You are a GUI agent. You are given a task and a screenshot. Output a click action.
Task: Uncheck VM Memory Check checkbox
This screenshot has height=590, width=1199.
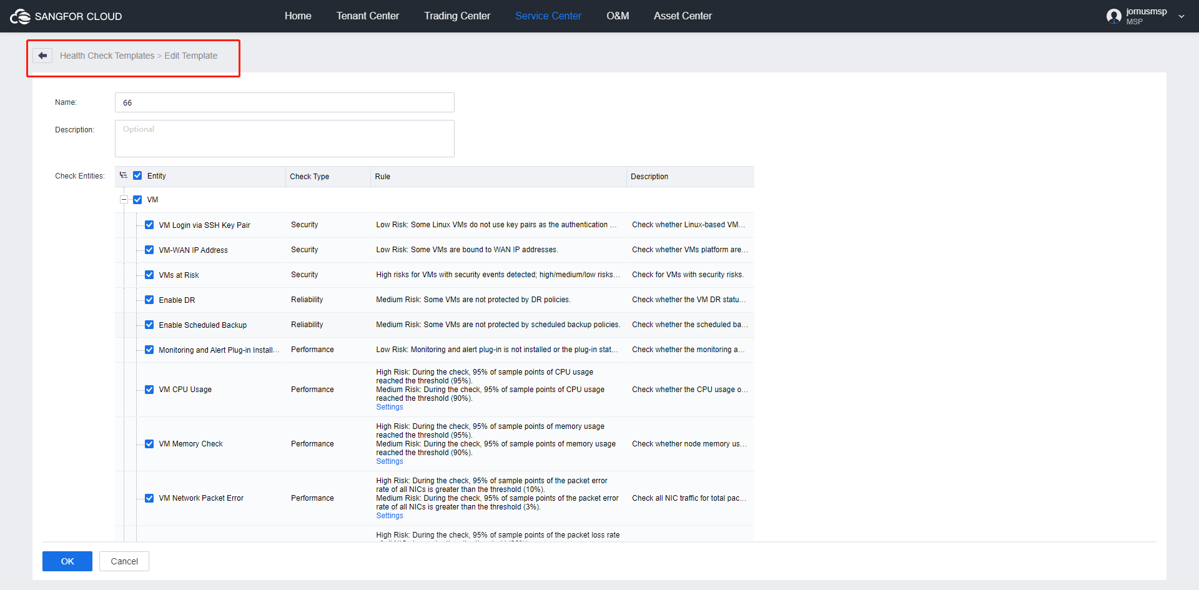(149, 444)
